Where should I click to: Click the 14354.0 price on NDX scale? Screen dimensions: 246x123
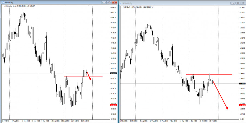click(243, 8)
